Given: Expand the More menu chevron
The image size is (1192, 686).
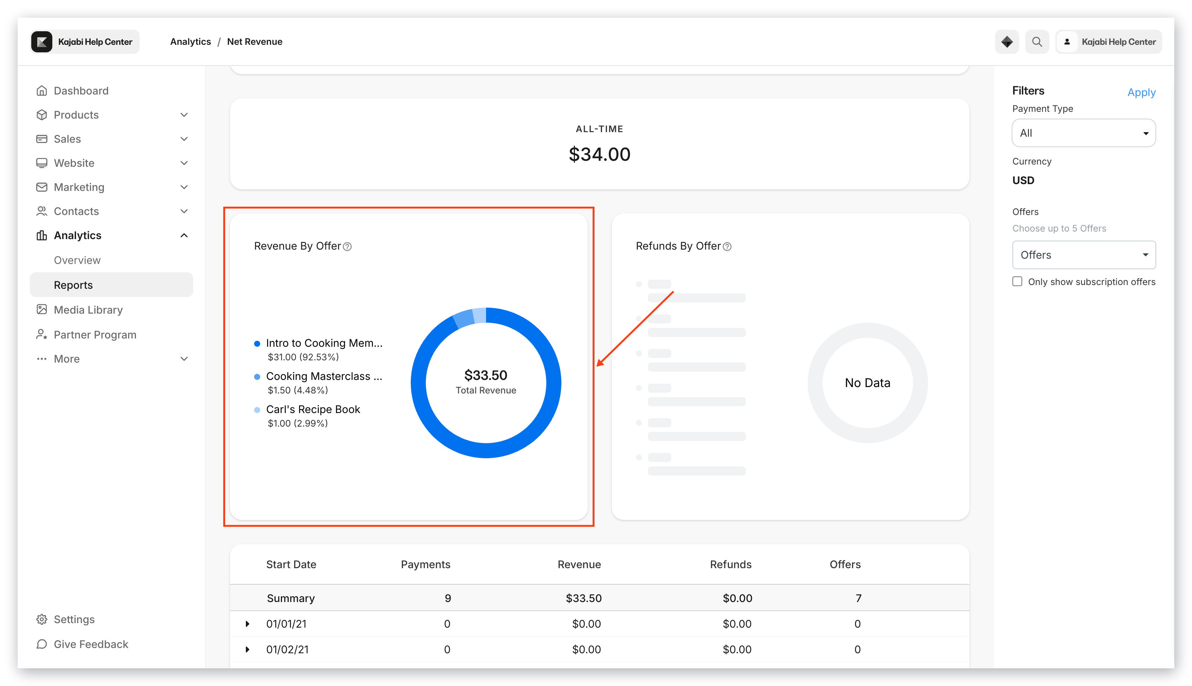Looking at the screenshot, I should pos(184,359).
